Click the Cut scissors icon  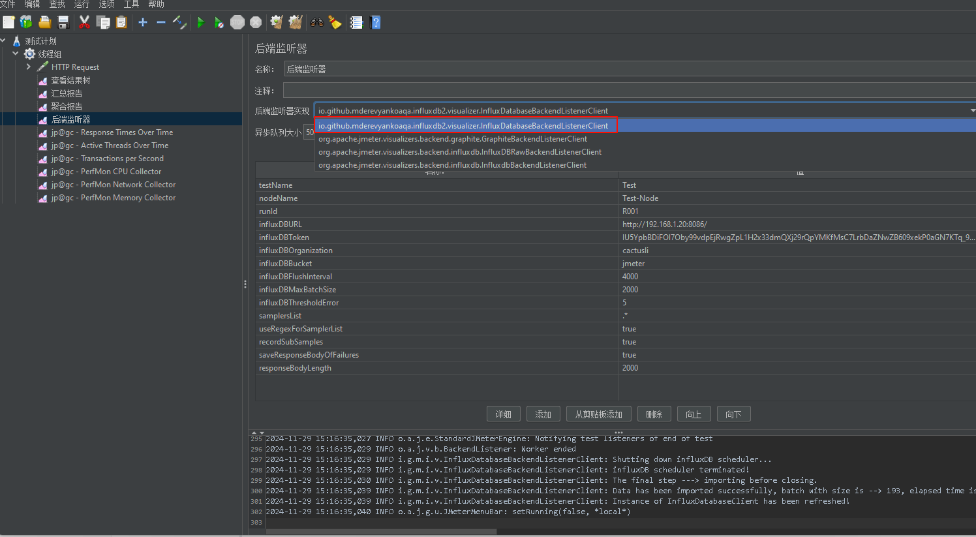[84, 22]
